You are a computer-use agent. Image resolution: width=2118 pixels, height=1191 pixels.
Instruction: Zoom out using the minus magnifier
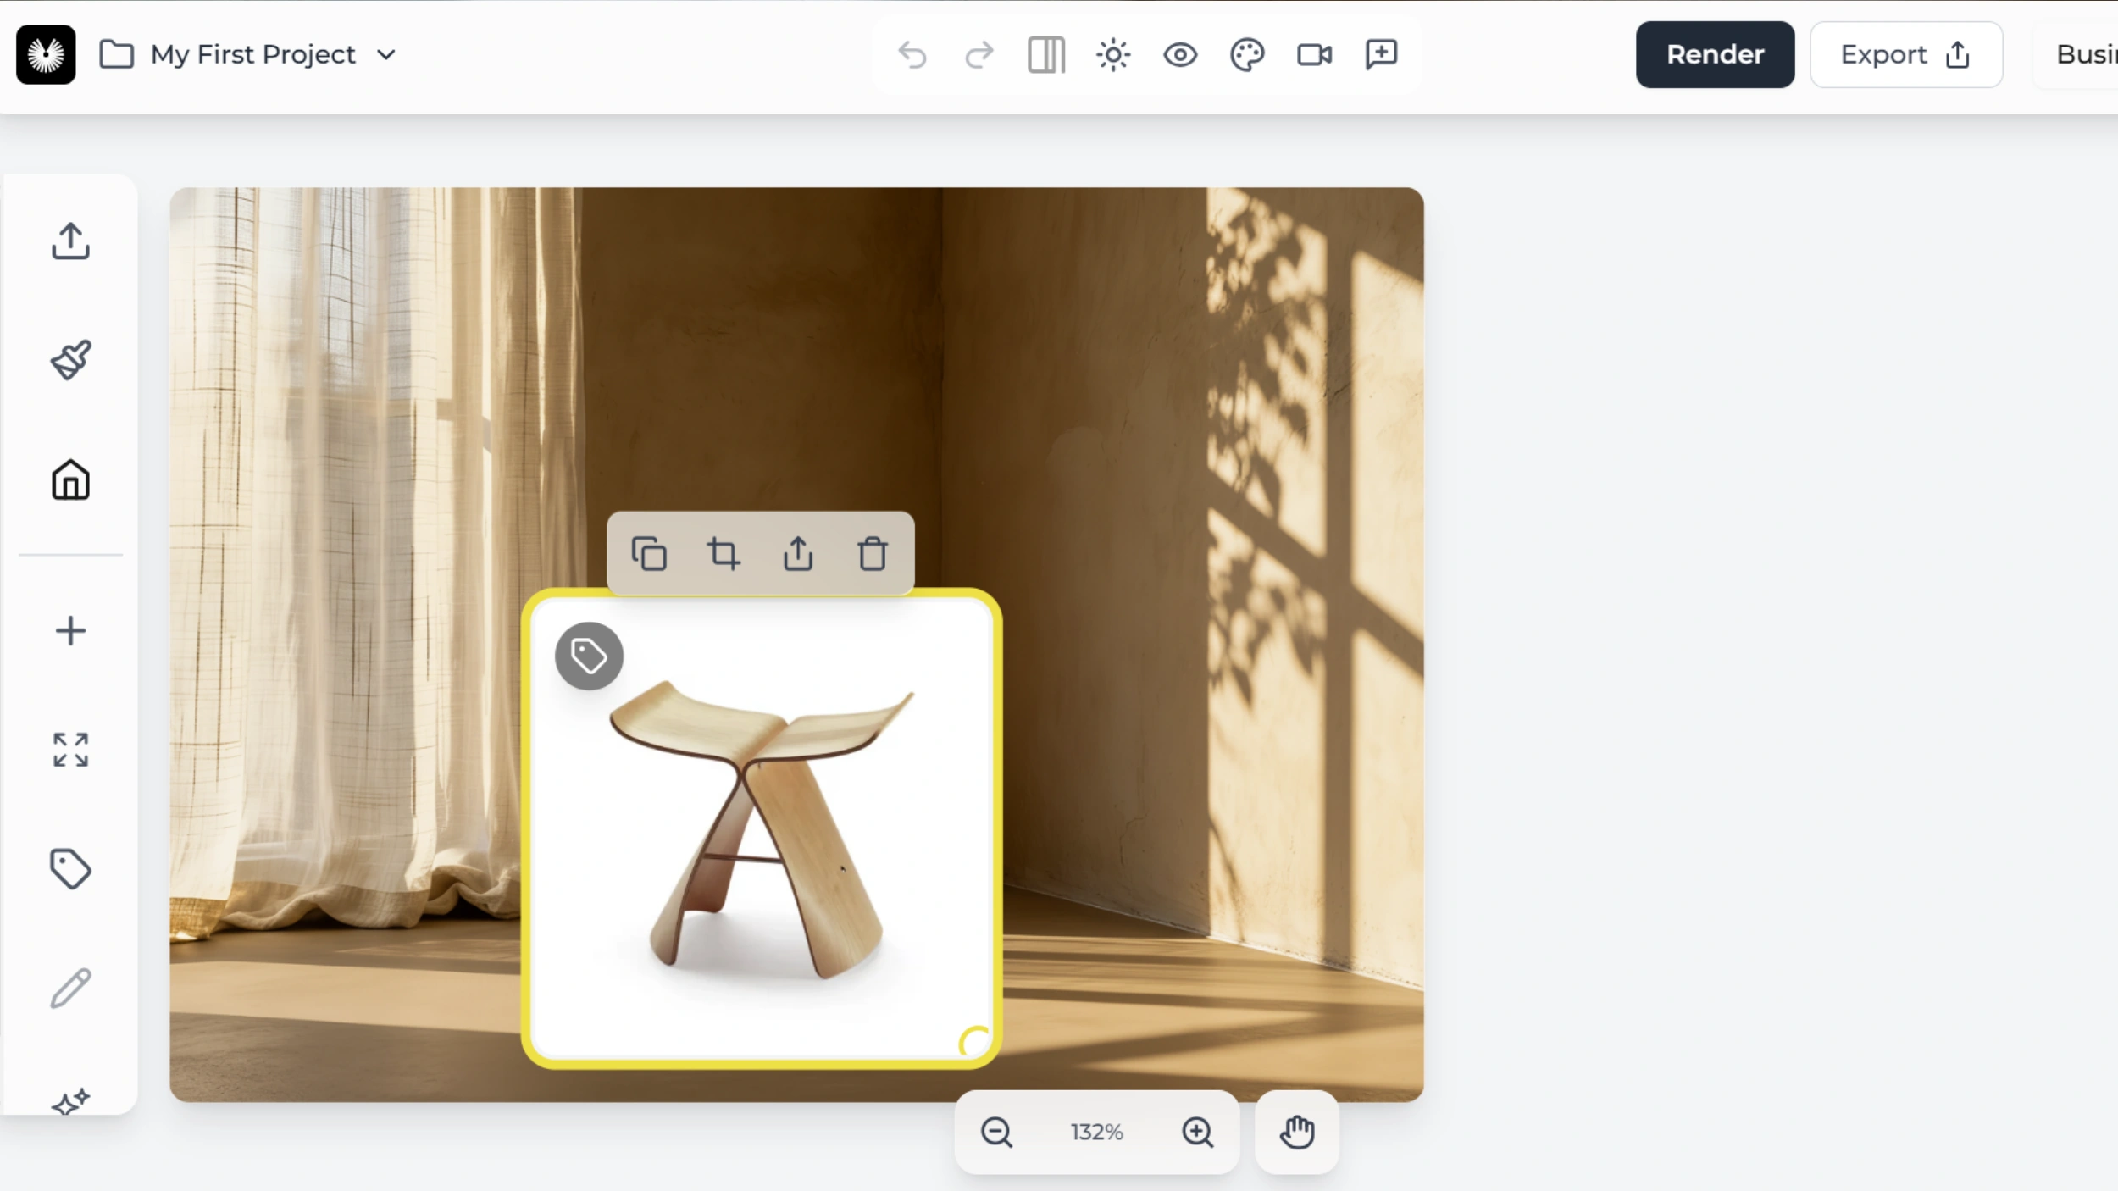(996, 1132)
